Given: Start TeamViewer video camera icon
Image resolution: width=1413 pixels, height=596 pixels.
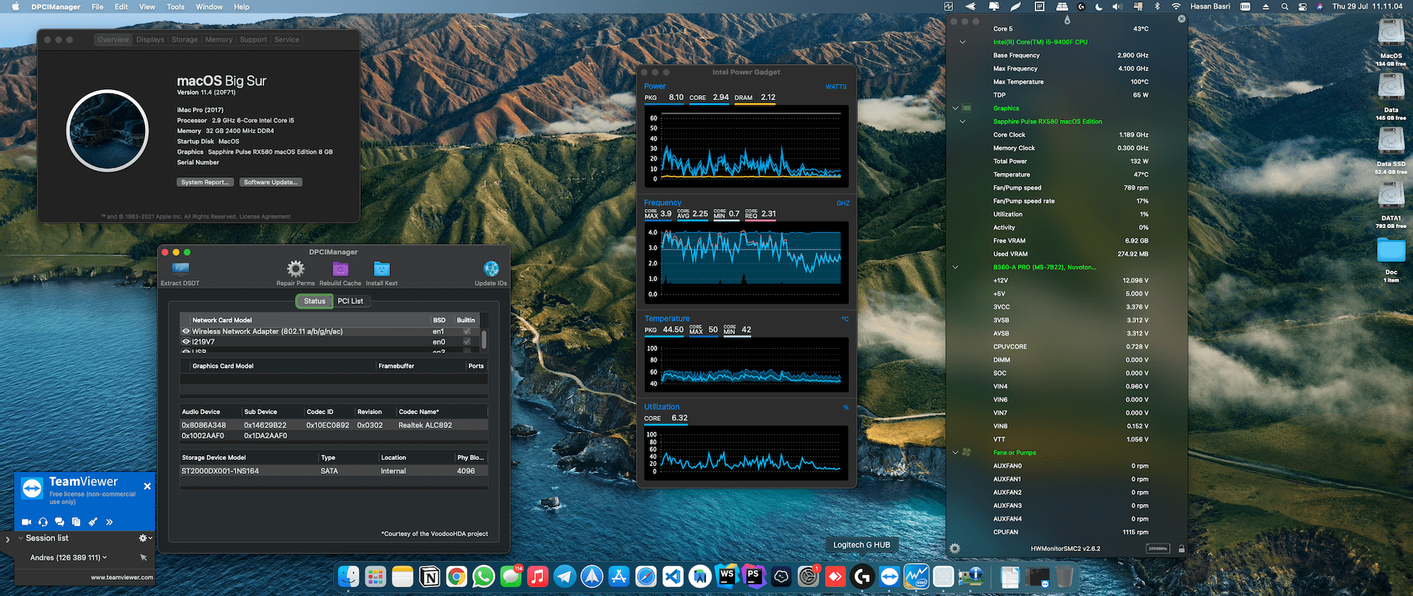Looking at the screenshot, I should [x=26, y=522].
